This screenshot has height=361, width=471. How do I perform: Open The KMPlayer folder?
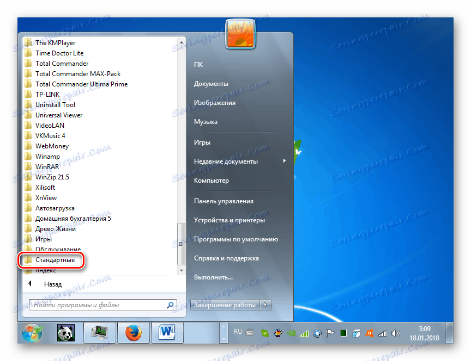[x=50, y=43]
